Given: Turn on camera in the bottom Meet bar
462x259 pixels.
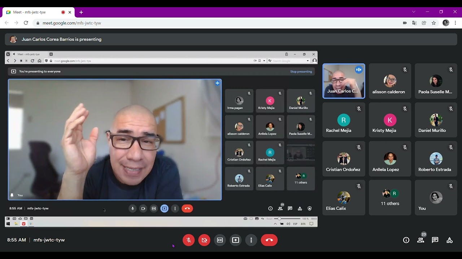Looking at the screenshot, I should [x=204, y=240].
